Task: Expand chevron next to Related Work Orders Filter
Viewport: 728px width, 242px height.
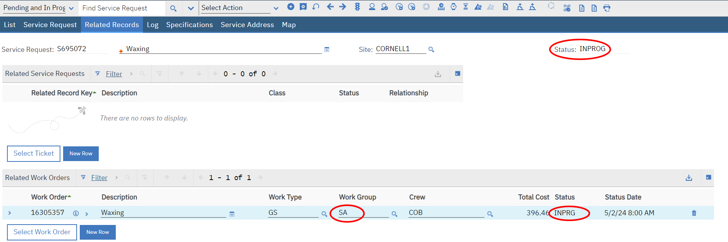Action: tap(117, 177)
